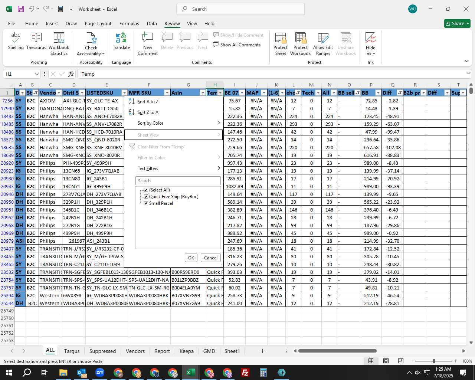
Task: Click the zoom slider handle
Action: (x=434, y=361)
